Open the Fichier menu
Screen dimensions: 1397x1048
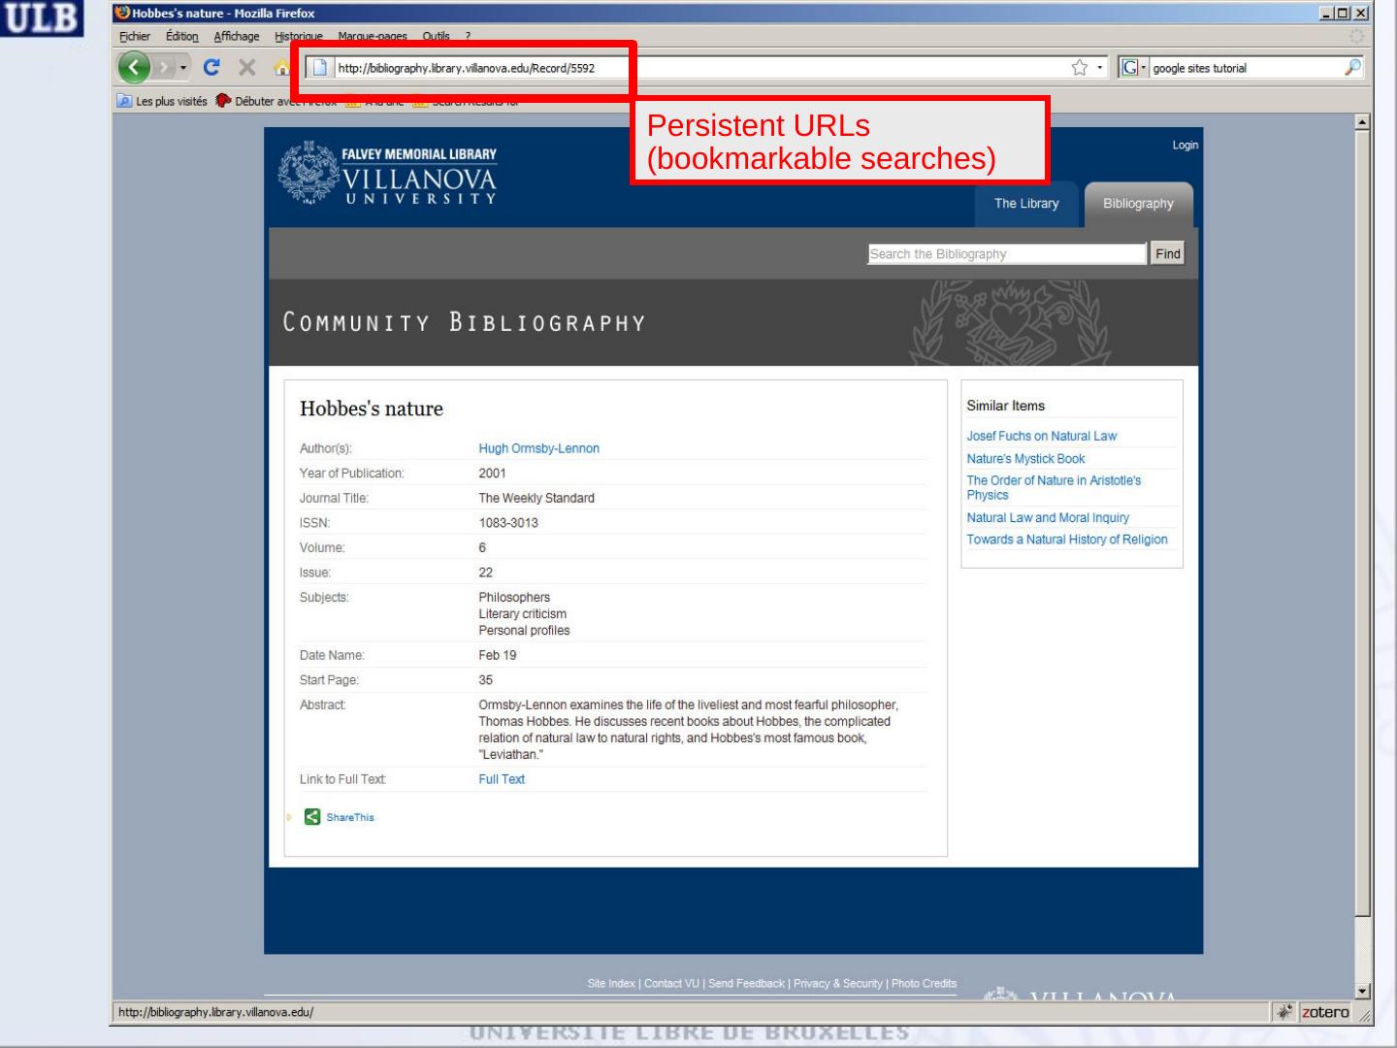[x=135, y=36]
